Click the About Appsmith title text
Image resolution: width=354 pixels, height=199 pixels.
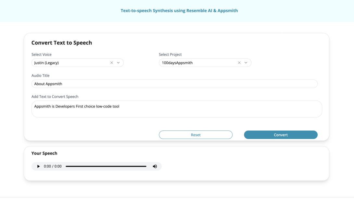pos(48,83)
